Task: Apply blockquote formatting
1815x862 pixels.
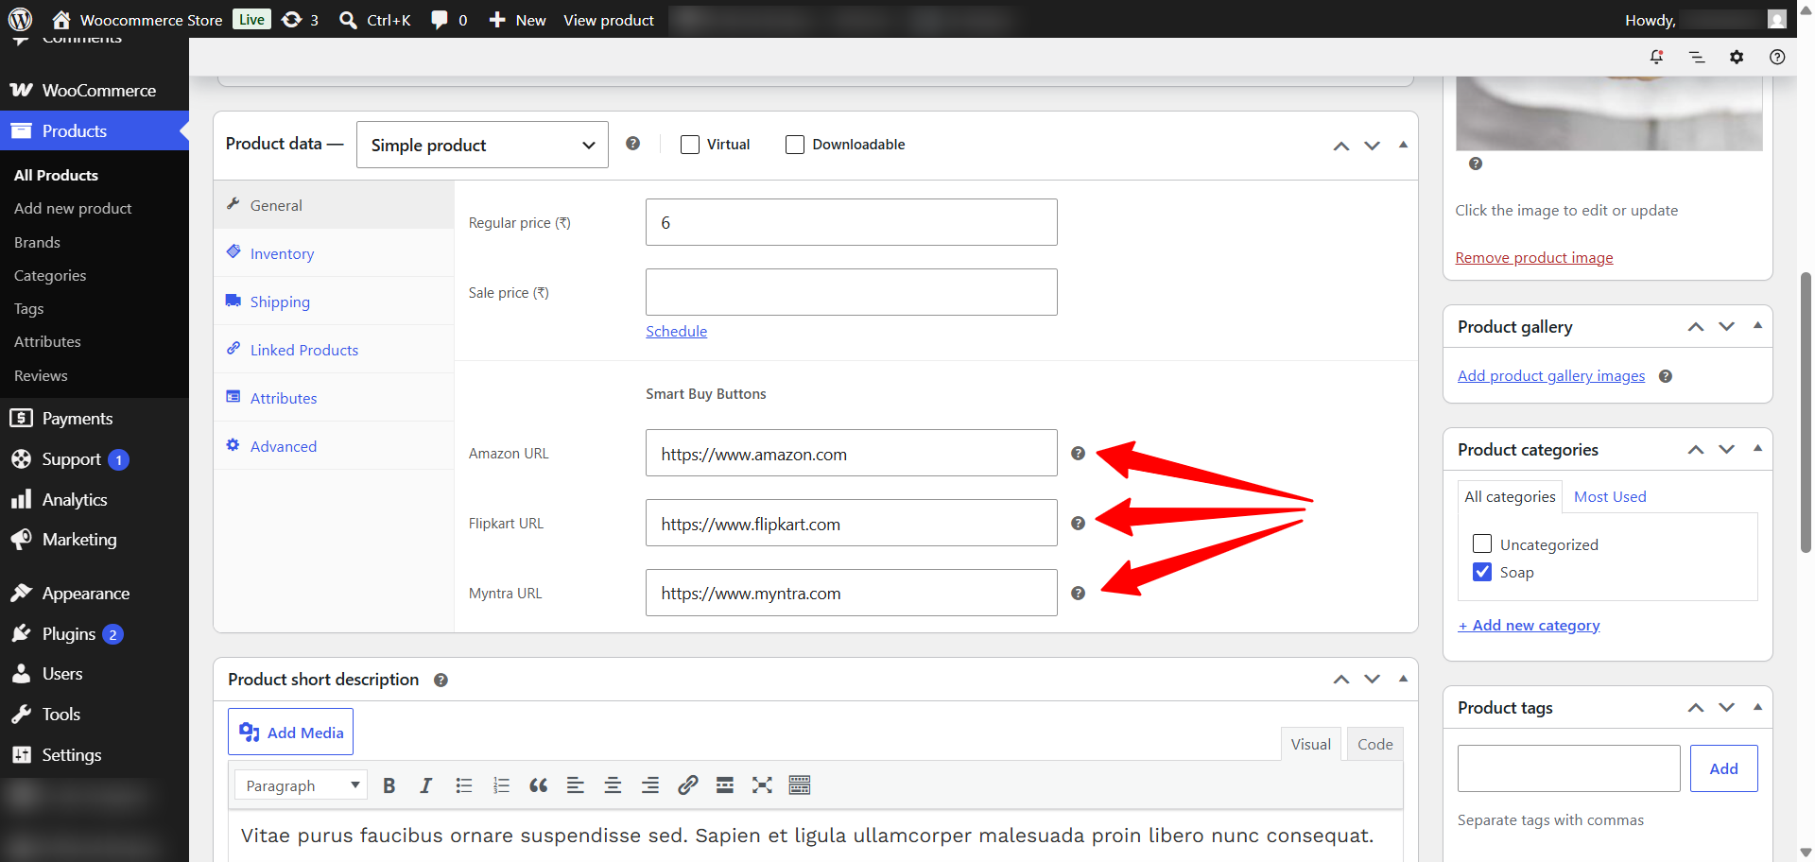Action: [x=538, y=785]
